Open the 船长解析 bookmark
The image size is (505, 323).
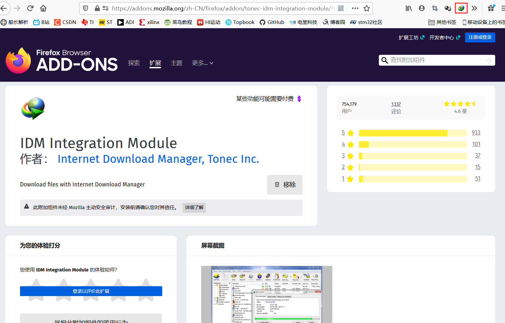coord(14,22)
